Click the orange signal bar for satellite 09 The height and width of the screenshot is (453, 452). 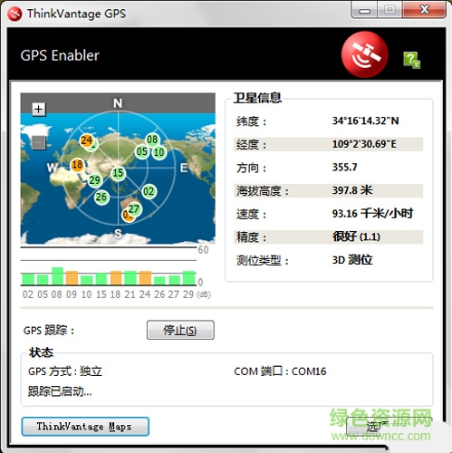[x=72, y=278]
